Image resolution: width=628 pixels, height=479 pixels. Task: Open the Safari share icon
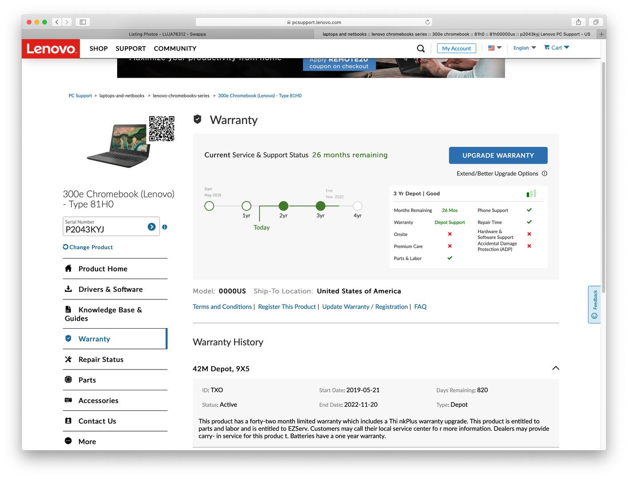coord(578,22)
